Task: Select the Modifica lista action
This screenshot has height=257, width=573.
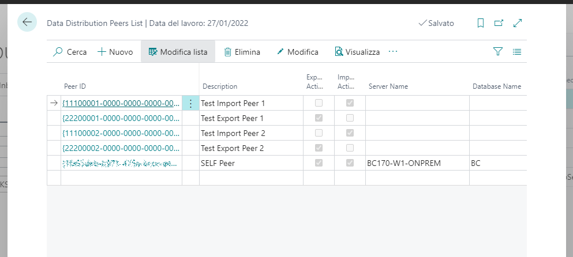Action: [178, 52]
